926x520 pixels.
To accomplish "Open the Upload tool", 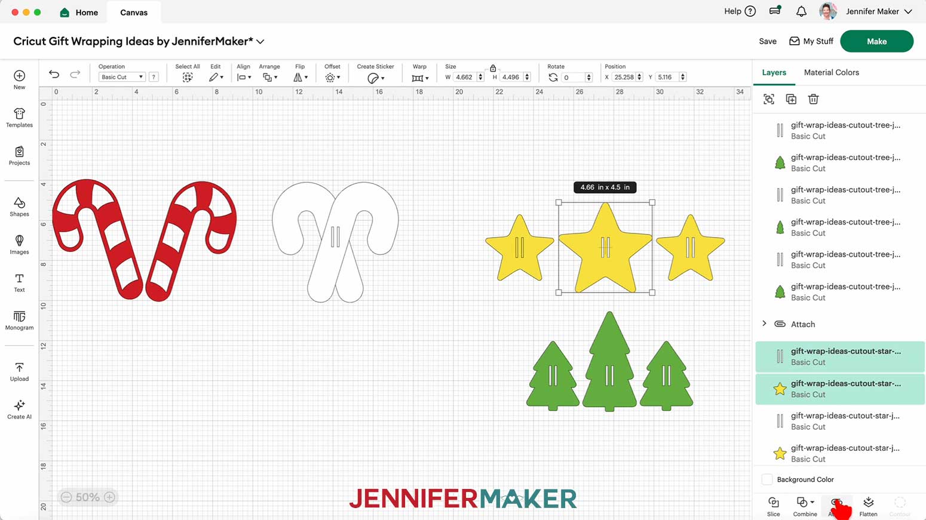I will 19,372.
